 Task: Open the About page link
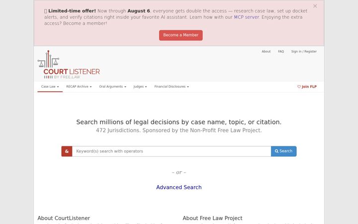[x=266, y=51]
